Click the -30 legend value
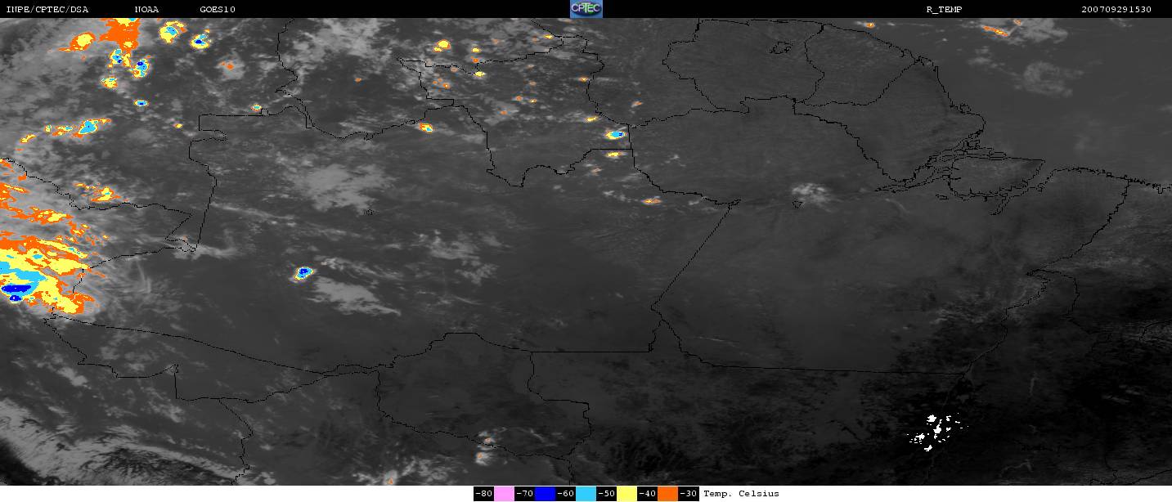This screenshot has height=502, width=1172. 689,494
